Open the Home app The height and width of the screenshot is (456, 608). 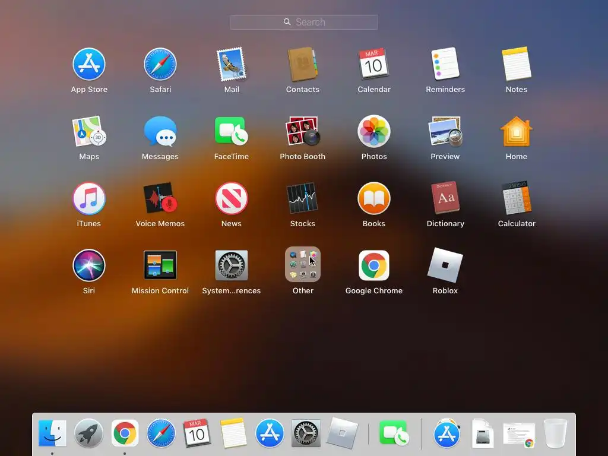517,131
